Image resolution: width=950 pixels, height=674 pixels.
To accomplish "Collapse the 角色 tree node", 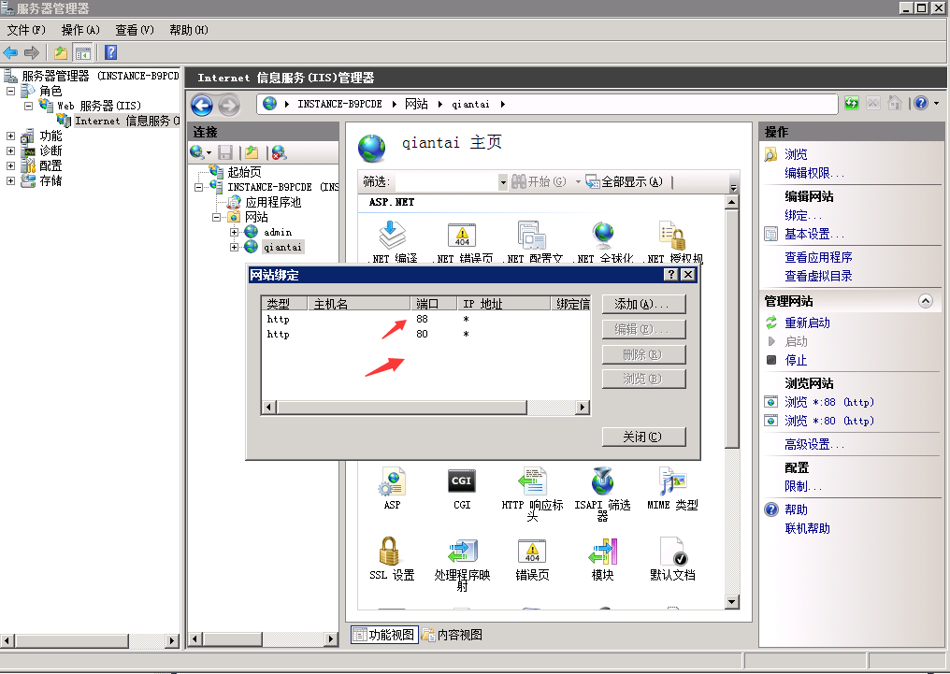I will click(x=11, y=92).
